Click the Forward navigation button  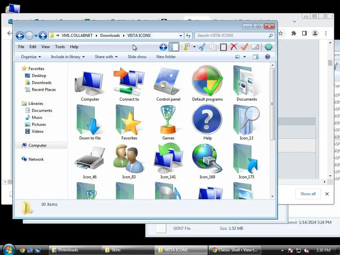(x=29, y=36)
